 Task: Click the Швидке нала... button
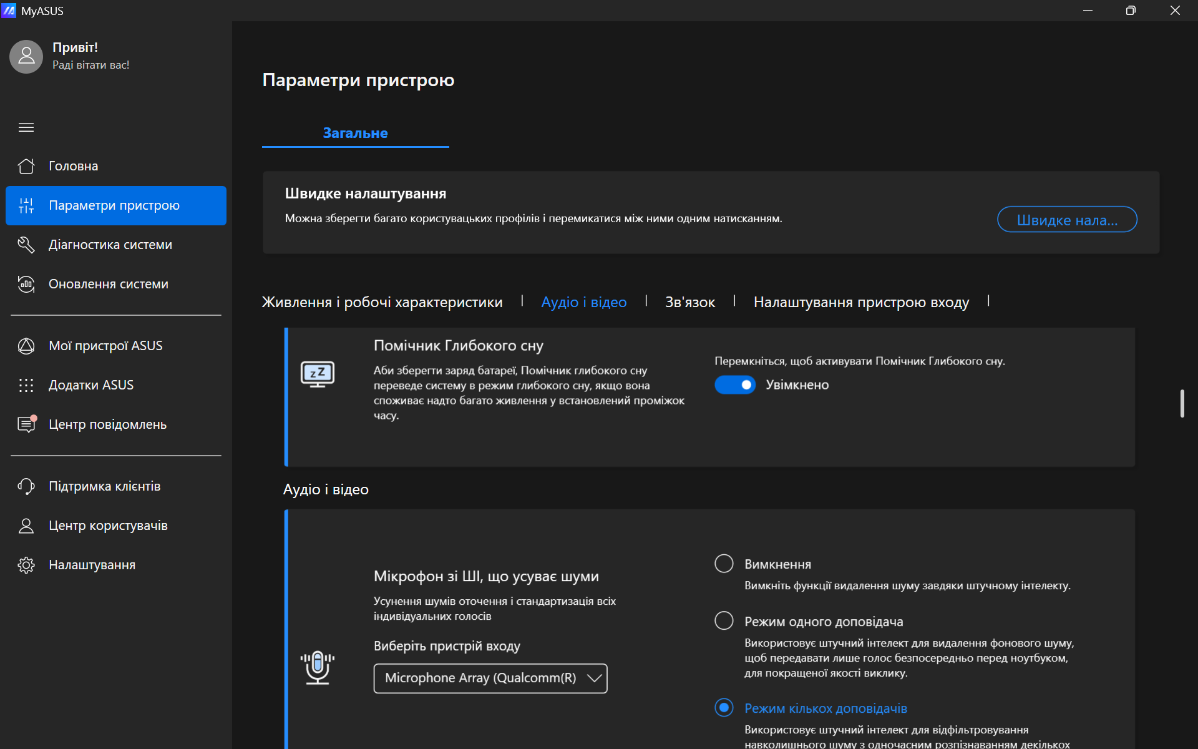click(x=1067, y=220)
